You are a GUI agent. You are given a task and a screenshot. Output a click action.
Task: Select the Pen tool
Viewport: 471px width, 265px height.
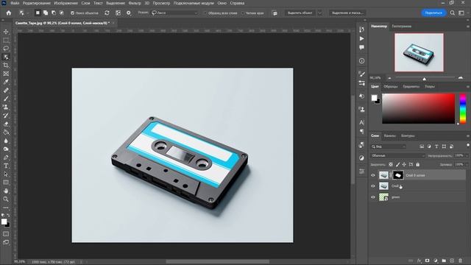point(6,158)
